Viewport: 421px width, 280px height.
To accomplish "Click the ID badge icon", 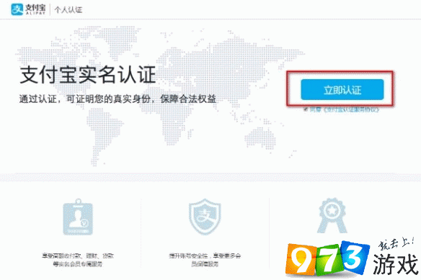I will (x=78, y=217).
